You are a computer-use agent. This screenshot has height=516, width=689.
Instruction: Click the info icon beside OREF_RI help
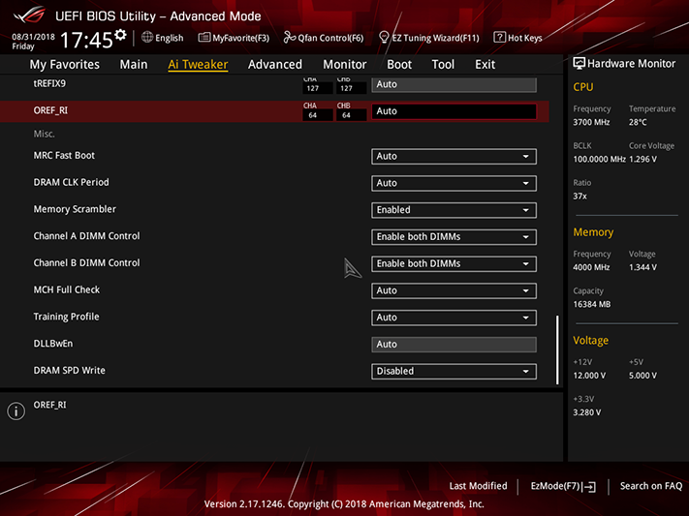pyautogui.click(x=16, y=411)
